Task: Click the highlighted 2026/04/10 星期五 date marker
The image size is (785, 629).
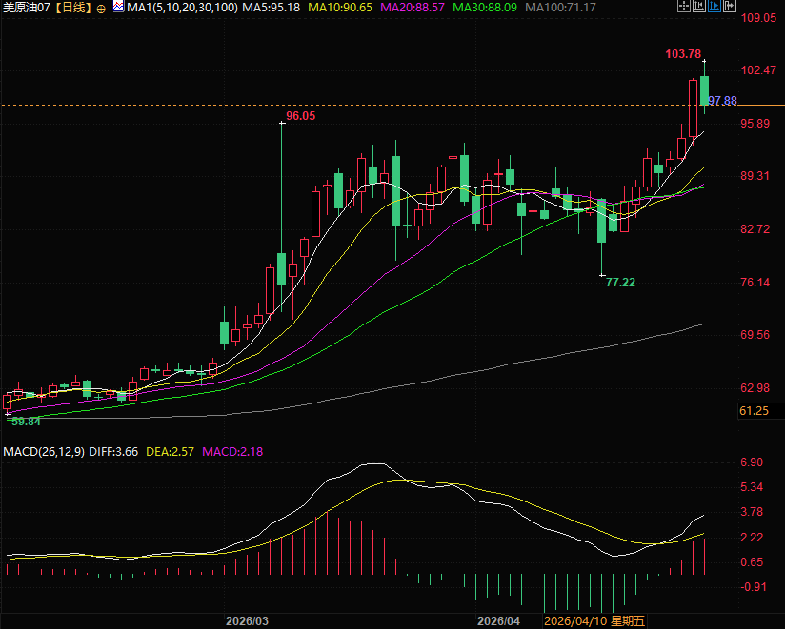Action: tap(593, 621)
